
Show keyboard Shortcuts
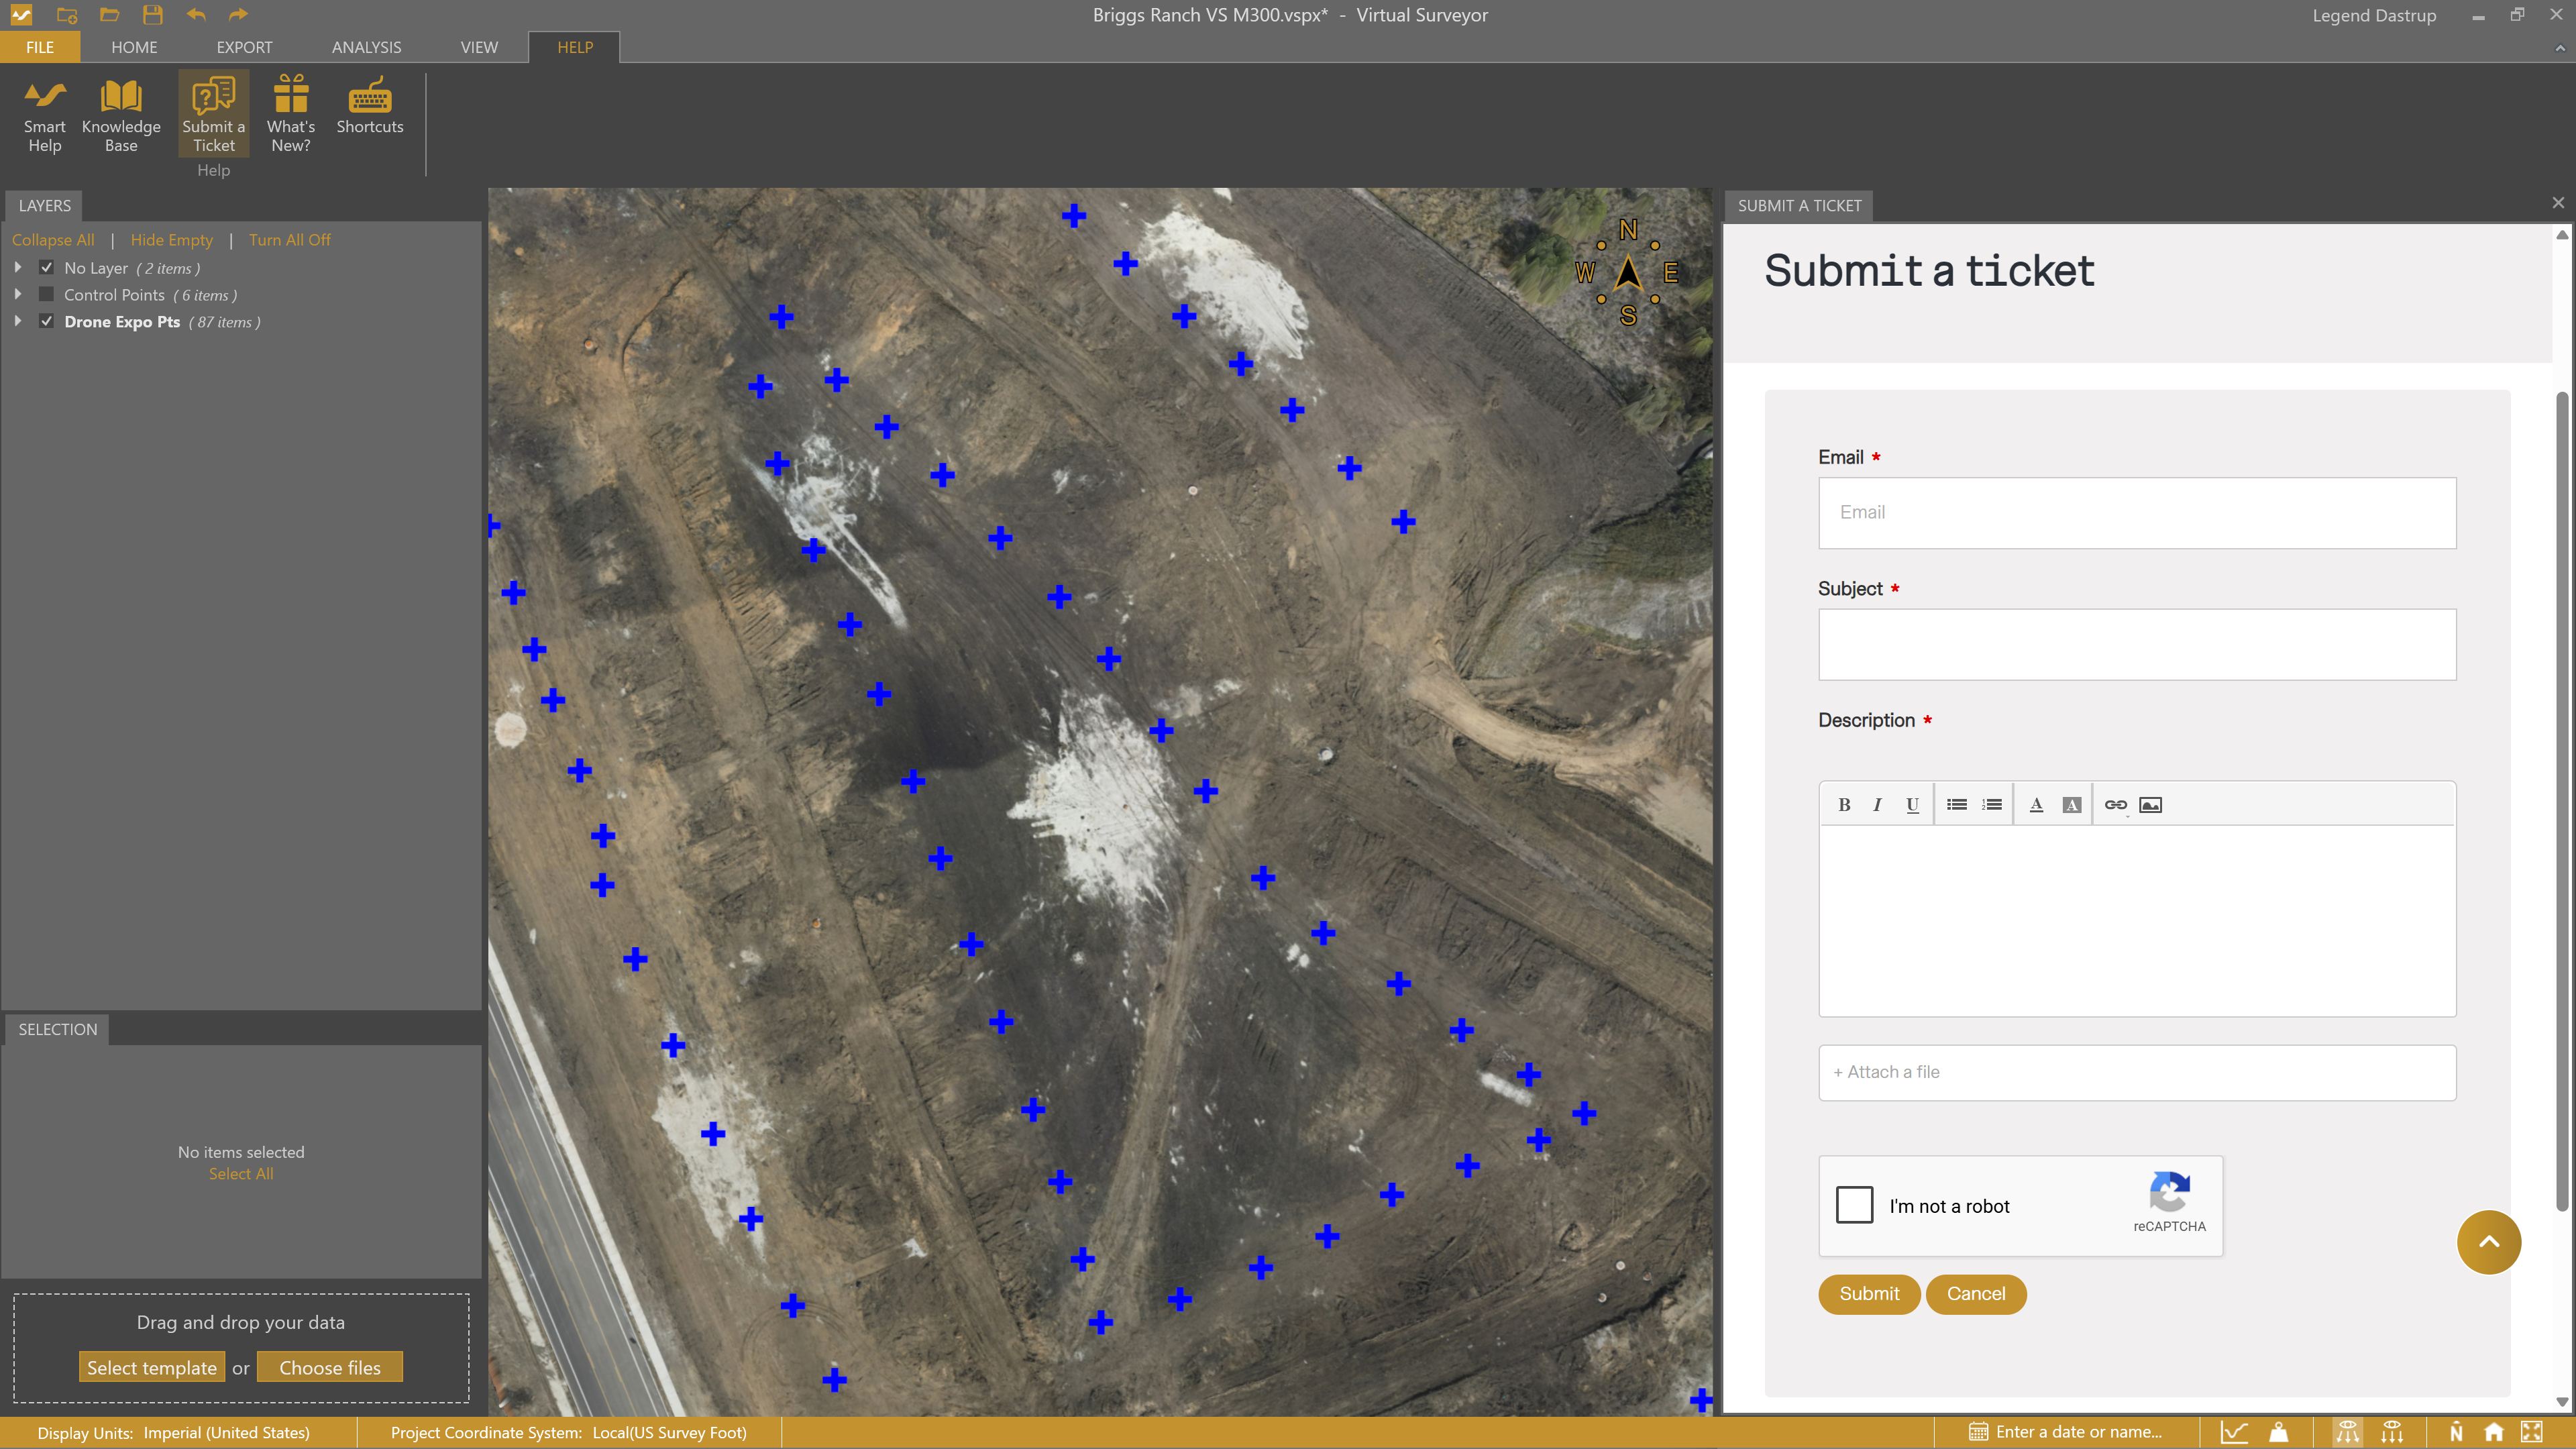[x=370, y=105]
